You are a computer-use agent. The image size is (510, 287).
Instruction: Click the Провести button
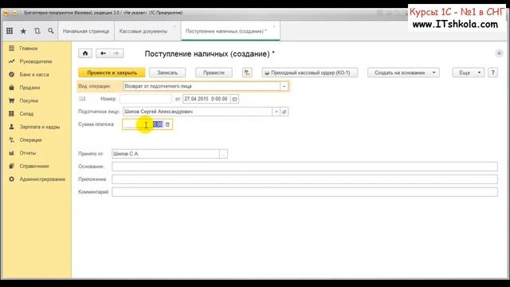[214, 73]
